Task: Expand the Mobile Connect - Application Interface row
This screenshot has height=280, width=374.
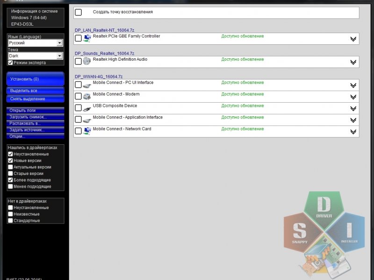Action: (x=353, y=120)
